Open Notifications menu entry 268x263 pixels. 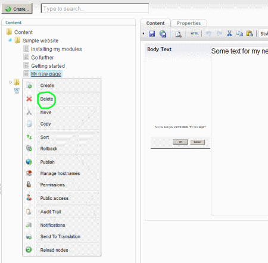(x=52, y=225)
